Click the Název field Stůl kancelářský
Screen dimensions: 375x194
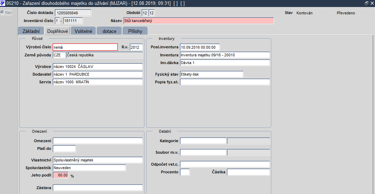[x=199, y=21]
